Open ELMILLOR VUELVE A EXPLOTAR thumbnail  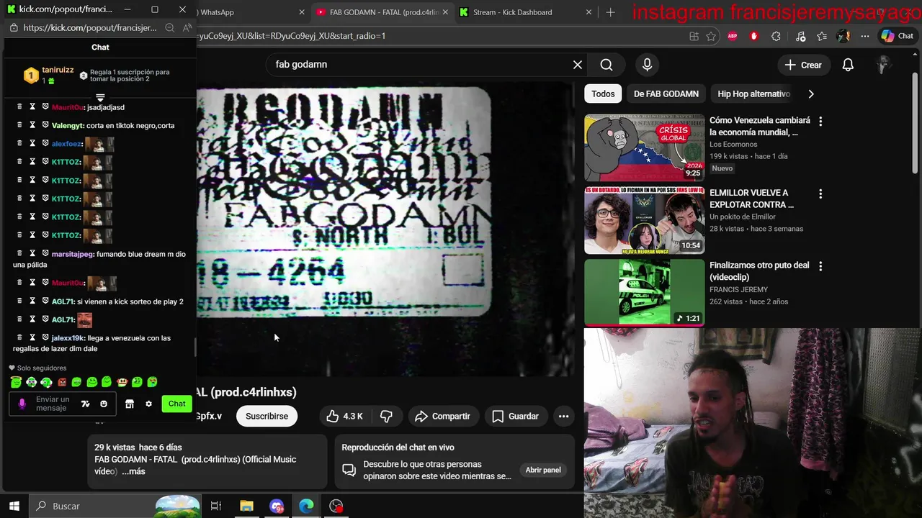point(645,220)
